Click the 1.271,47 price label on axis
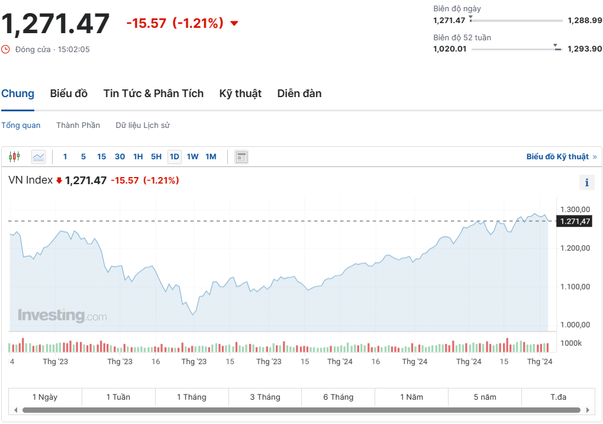The image size is (603, 424). (x=575, y=221)
